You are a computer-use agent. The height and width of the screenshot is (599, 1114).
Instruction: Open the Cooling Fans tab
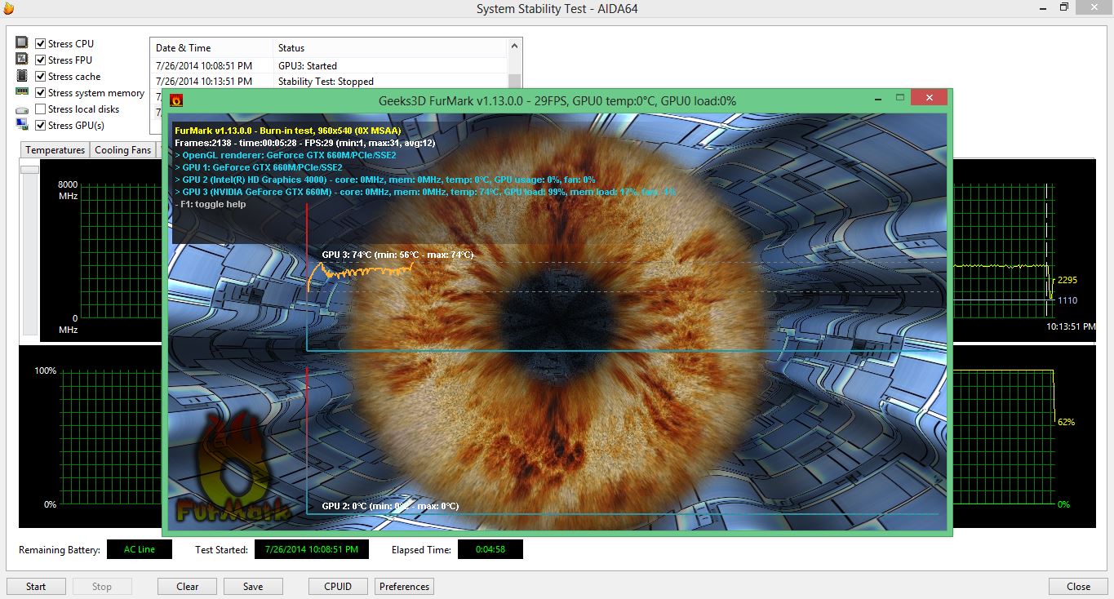pyautogui.click(x=122, y=150)
